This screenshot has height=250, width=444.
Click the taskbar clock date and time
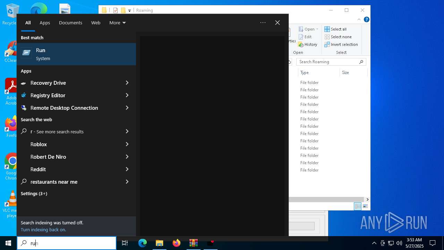(414, 243)
